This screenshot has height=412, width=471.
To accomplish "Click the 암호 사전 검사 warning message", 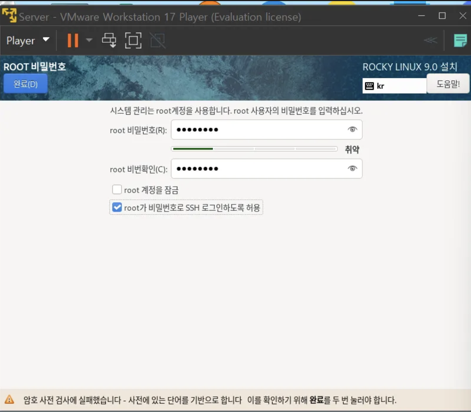I will coord(210,400).
